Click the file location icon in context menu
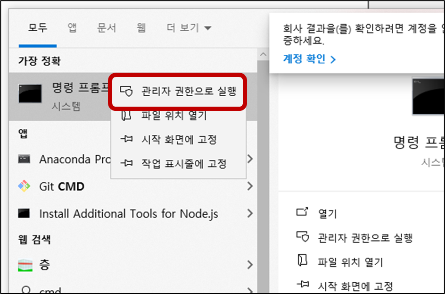The width and height of the screenshot is (445, 294). click(x=126, y=115)
